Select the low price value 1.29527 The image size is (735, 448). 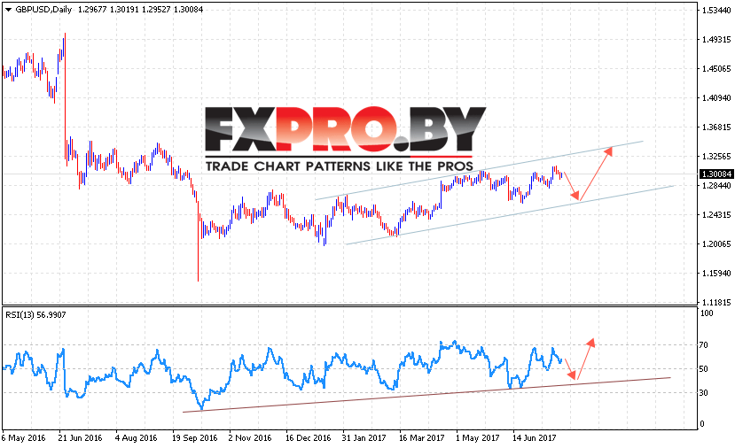tap(156, 10)
